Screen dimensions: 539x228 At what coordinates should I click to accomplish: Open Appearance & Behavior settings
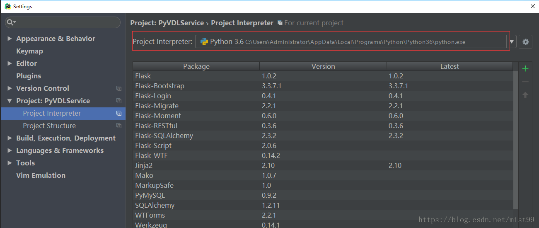click(x=56, y=39)
